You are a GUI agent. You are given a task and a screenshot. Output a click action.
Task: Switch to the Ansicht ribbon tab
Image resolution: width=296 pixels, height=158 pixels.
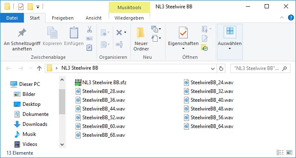94,18
